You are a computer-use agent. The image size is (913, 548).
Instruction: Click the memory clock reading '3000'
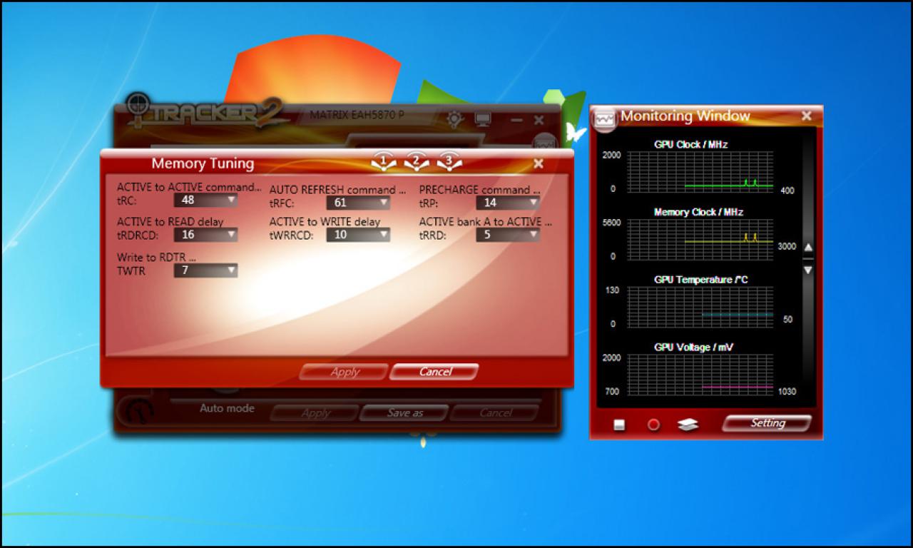point(787,246)
